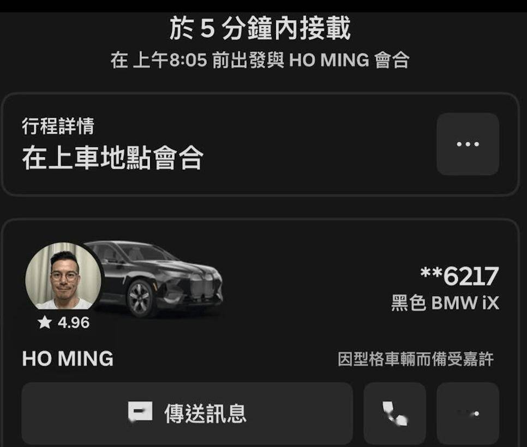Open trip details three-dots menu
527x447 pixels.
pos(468,144)
